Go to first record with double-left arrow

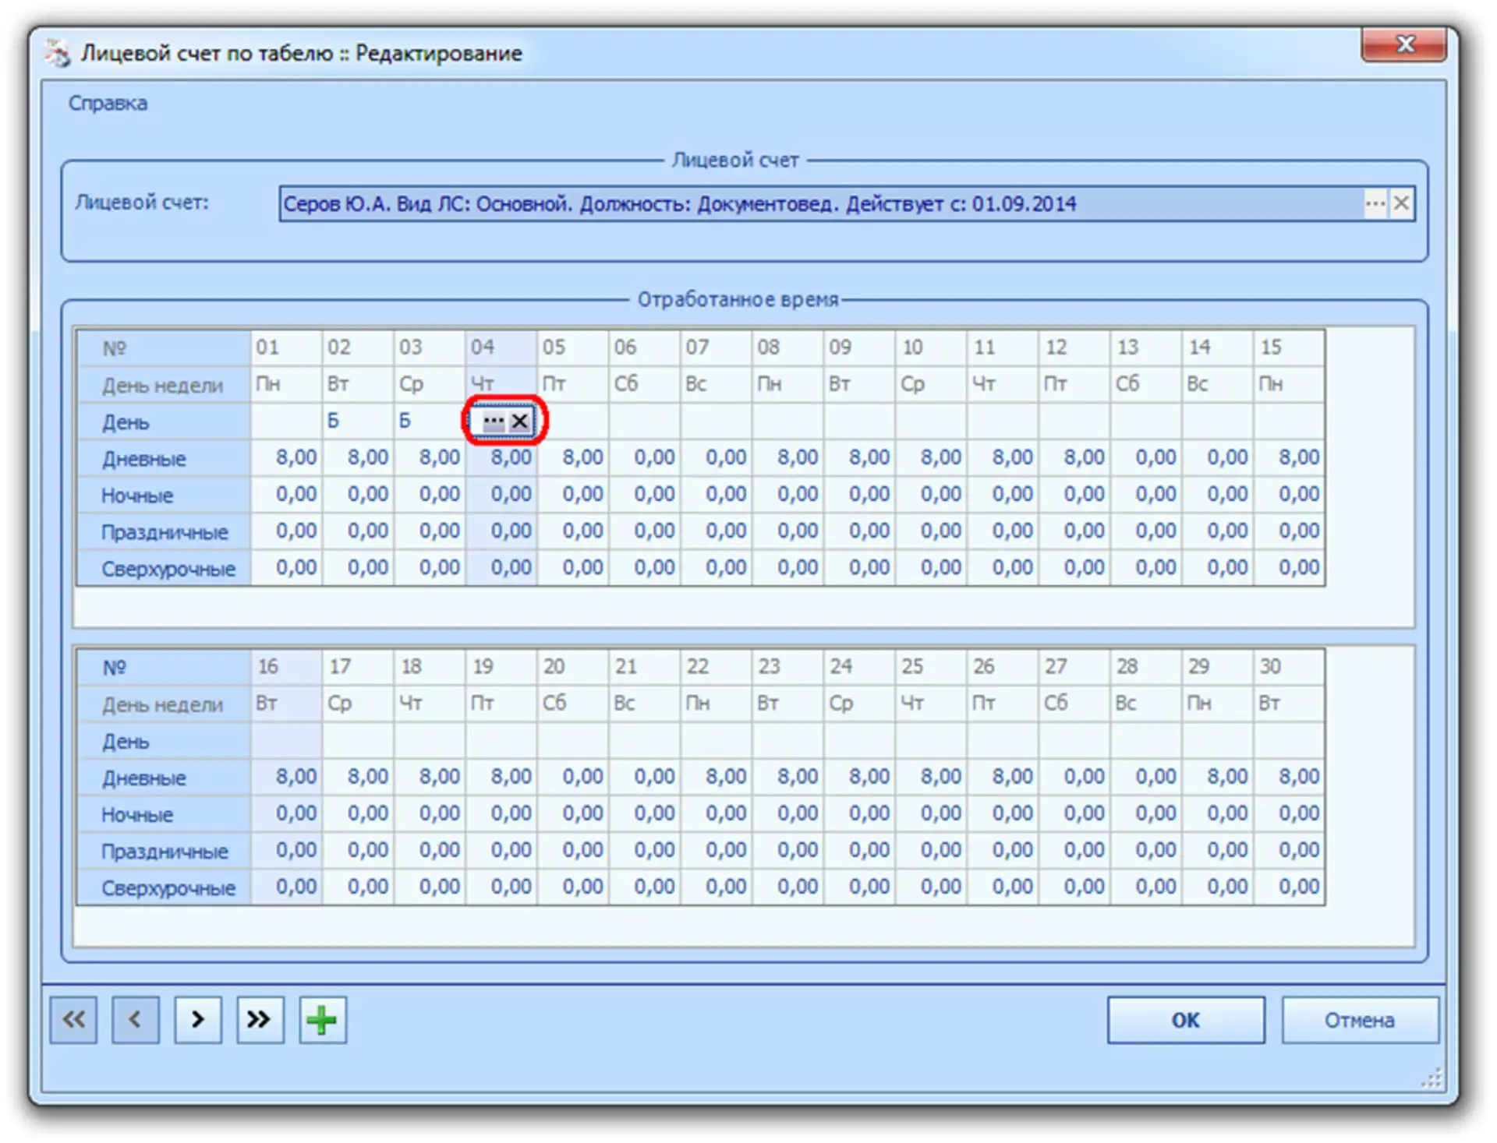(x=73, y=1019)
